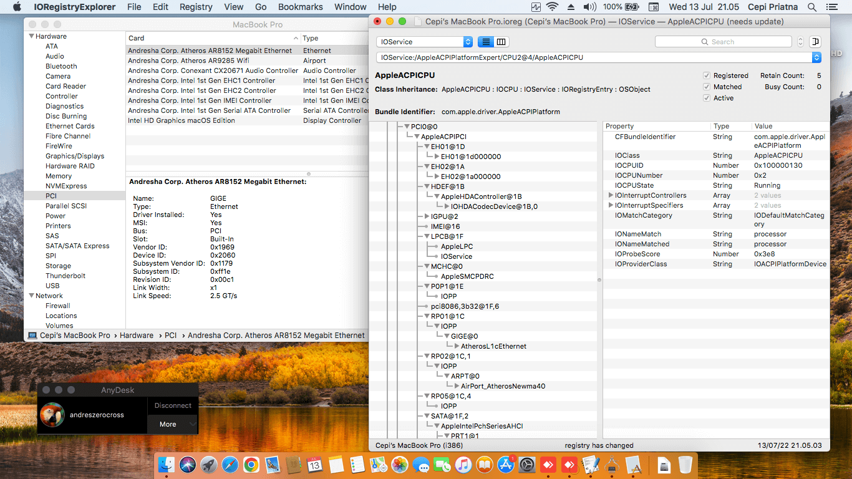Open the Registry menu
This screenshot has width=852, height=479.
coord(196,7)
